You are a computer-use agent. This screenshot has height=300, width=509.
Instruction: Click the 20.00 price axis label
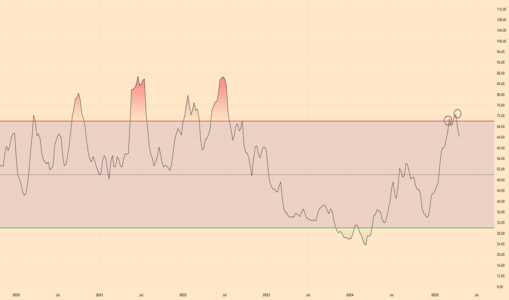tap(501, 255)
